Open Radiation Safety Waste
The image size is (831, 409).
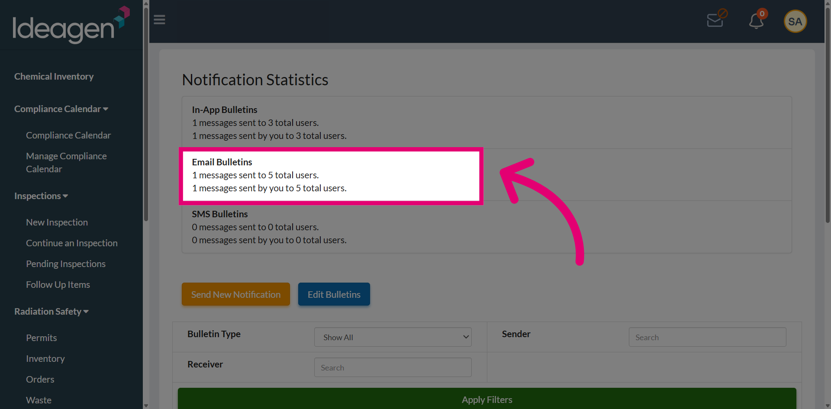39,400
